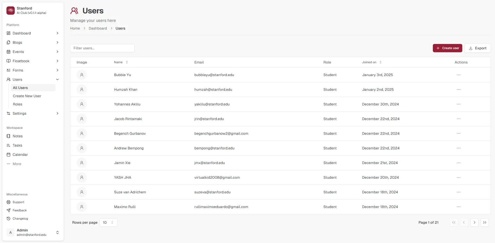Viewport: 495px width, 243px height.
Task: Open actions menu for Bubble Yu
Action: click(458, 75)
